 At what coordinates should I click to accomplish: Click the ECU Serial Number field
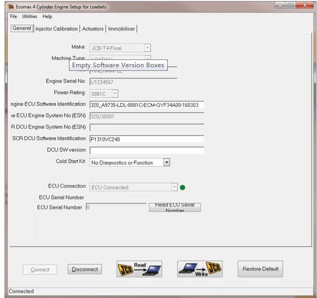point(116,207)
